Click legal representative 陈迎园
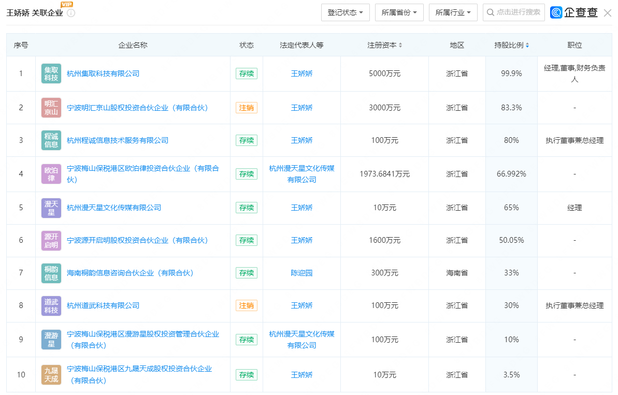This screenshot has width=618, height=395. coord(301,273)
